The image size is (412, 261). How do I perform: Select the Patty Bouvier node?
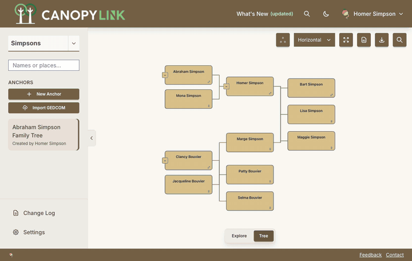tap(250, 175)
